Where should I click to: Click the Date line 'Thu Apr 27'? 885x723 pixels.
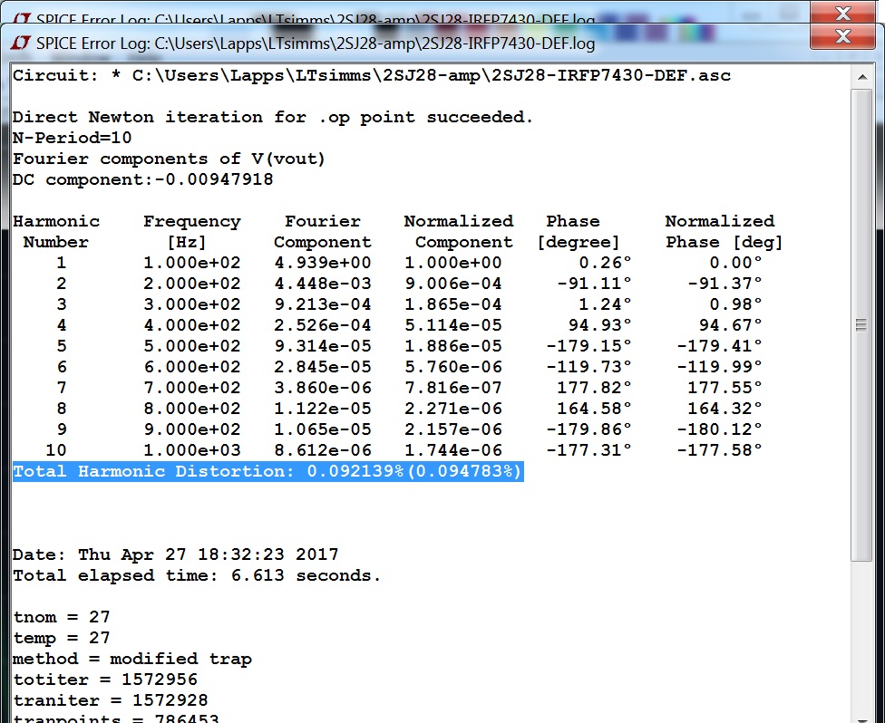pyautogui.click(x=176, y=555)
